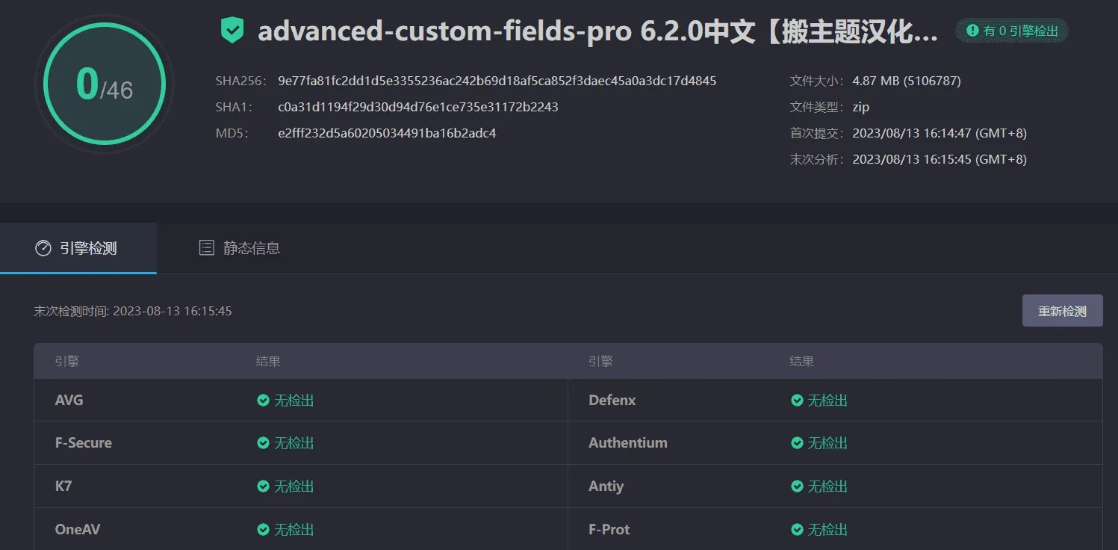Click the gauge icon on 引擎检测 tab
Screen dimensions: 1118x550
tap(43, 248)
